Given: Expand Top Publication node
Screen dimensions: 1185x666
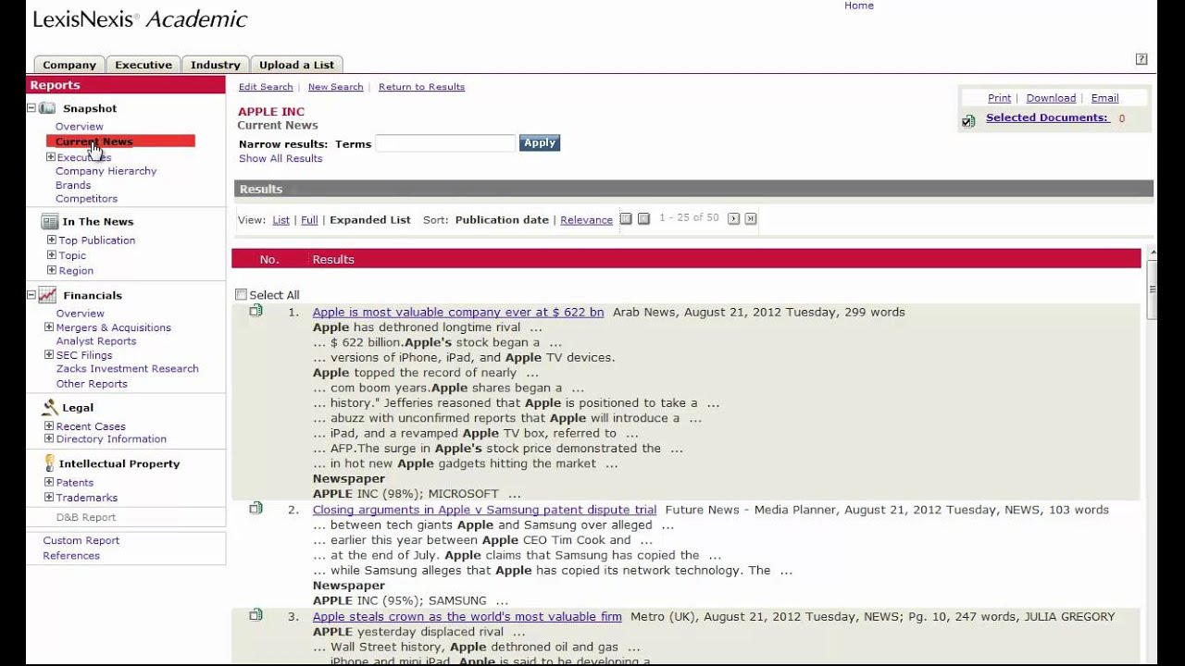Looking at the screenshot, I should (52, 240).
